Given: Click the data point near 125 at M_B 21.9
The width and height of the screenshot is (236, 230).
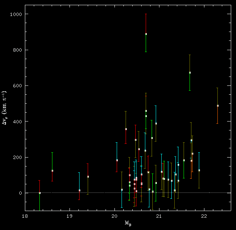Looking at the screenshot, I should click(x=199, y=171).
